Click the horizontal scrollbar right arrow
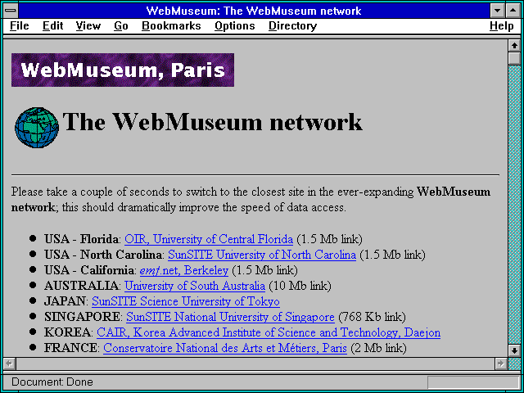This screenshot has height=393, width=524. click(x=500, y=364)
